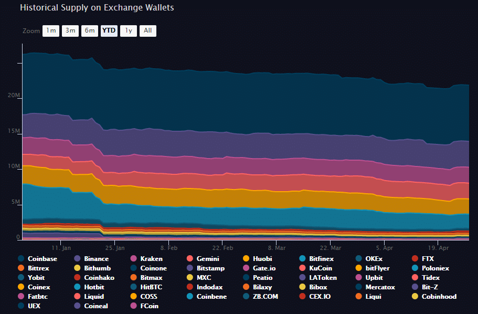Click the FCoin legend label

tap(149, 306)
